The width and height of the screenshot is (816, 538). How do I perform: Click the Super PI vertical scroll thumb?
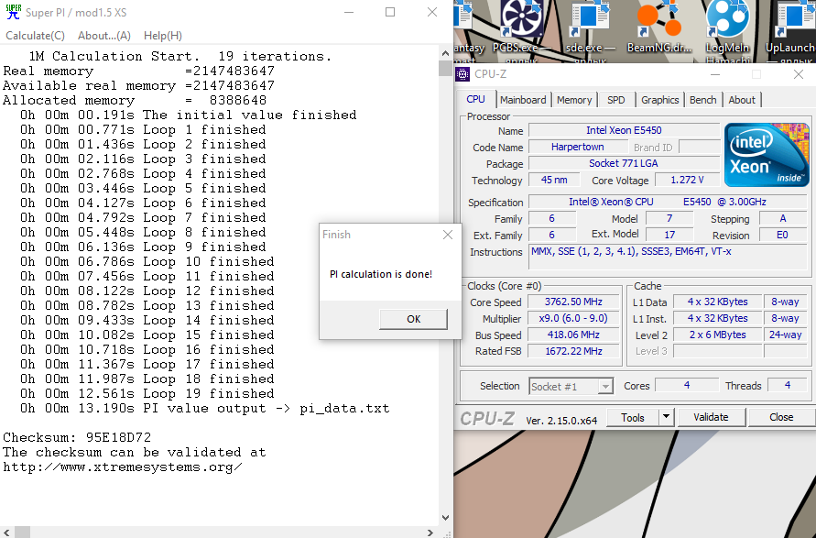[x=445, y=68]
